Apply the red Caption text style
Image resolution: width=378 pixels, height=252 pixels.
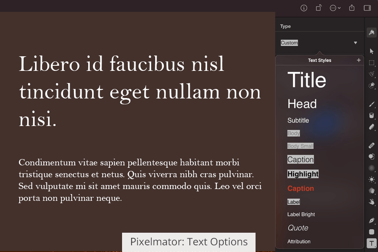pos(300,188)
